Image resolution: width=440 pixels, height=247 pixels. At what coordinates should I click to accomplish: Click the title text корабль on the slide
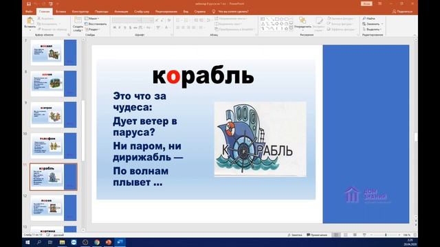click(203, 76)
